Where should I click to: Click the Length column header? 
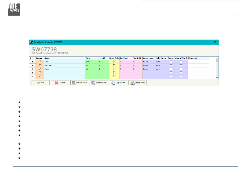pos(103,58)
